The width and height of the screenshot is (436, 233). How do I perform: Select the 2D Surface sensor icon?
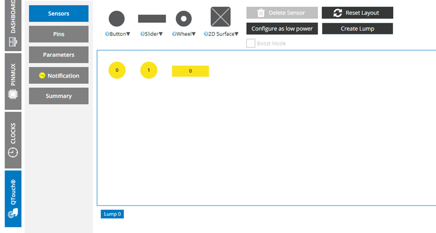click(x=221, y=17)
